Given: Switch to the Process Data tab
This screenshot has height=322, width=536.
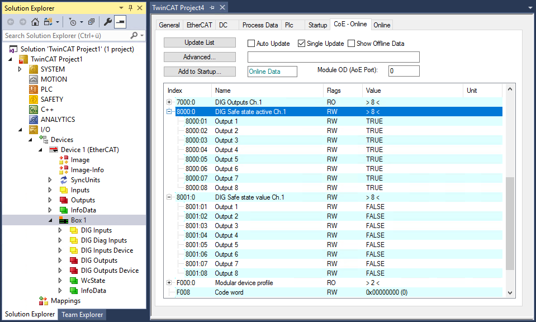Looking at the screenshot, I should click(x=260, y=25).
